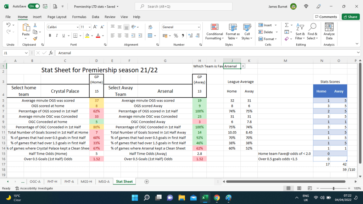The height and width of the screenshot is (204, 363).
Task: Toggle bold formatting
Action: pos(50,35)
